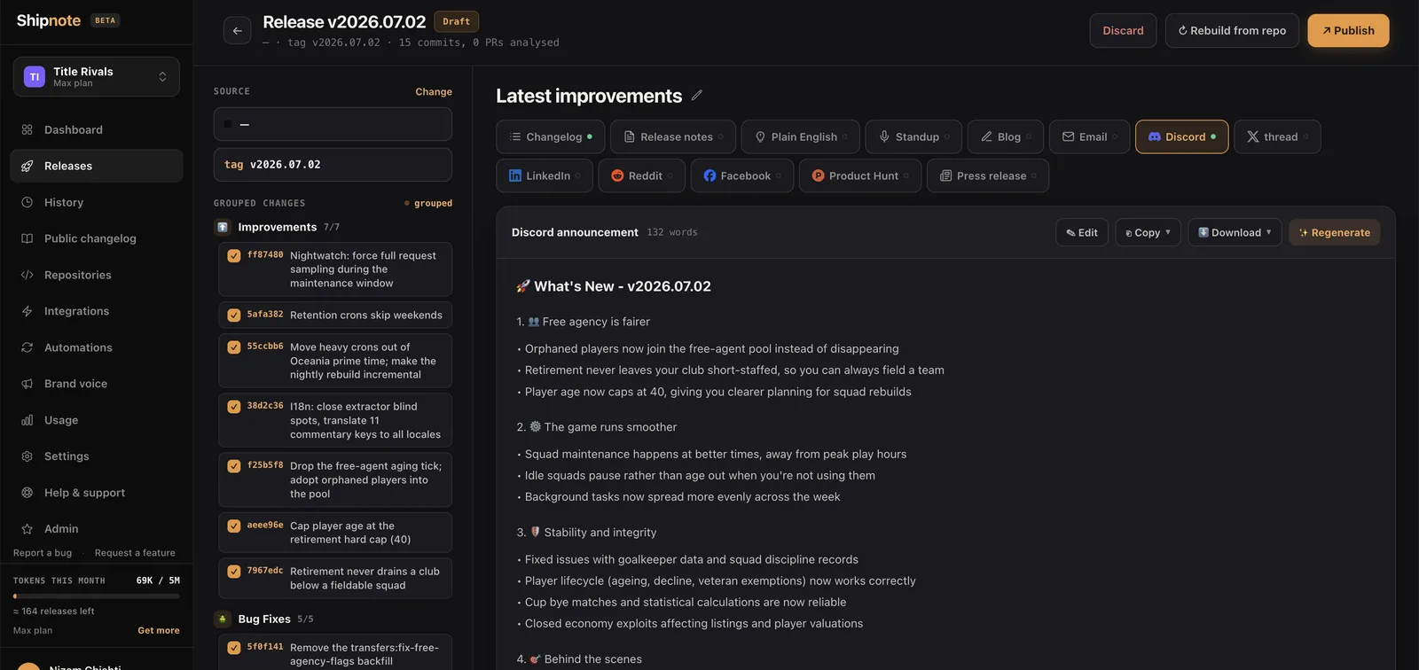Click the BETA badge
Screen dimensions: 1419x670
coord(106,20)
